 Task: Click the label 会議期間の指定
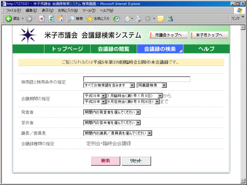[35, 99]
